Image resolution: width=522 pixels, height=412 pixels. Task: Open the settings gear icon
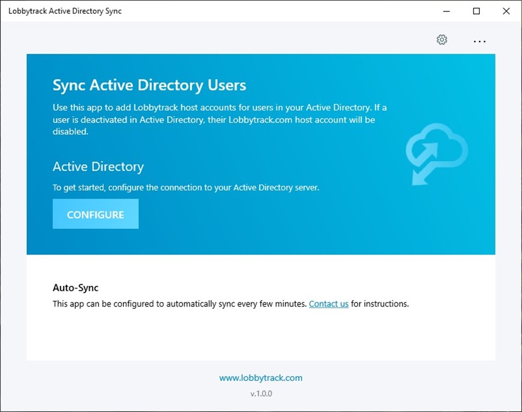point(442,40)
